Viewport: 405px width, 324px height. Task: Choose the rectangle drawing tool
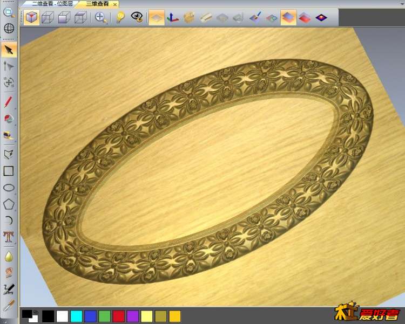point(9,171)
